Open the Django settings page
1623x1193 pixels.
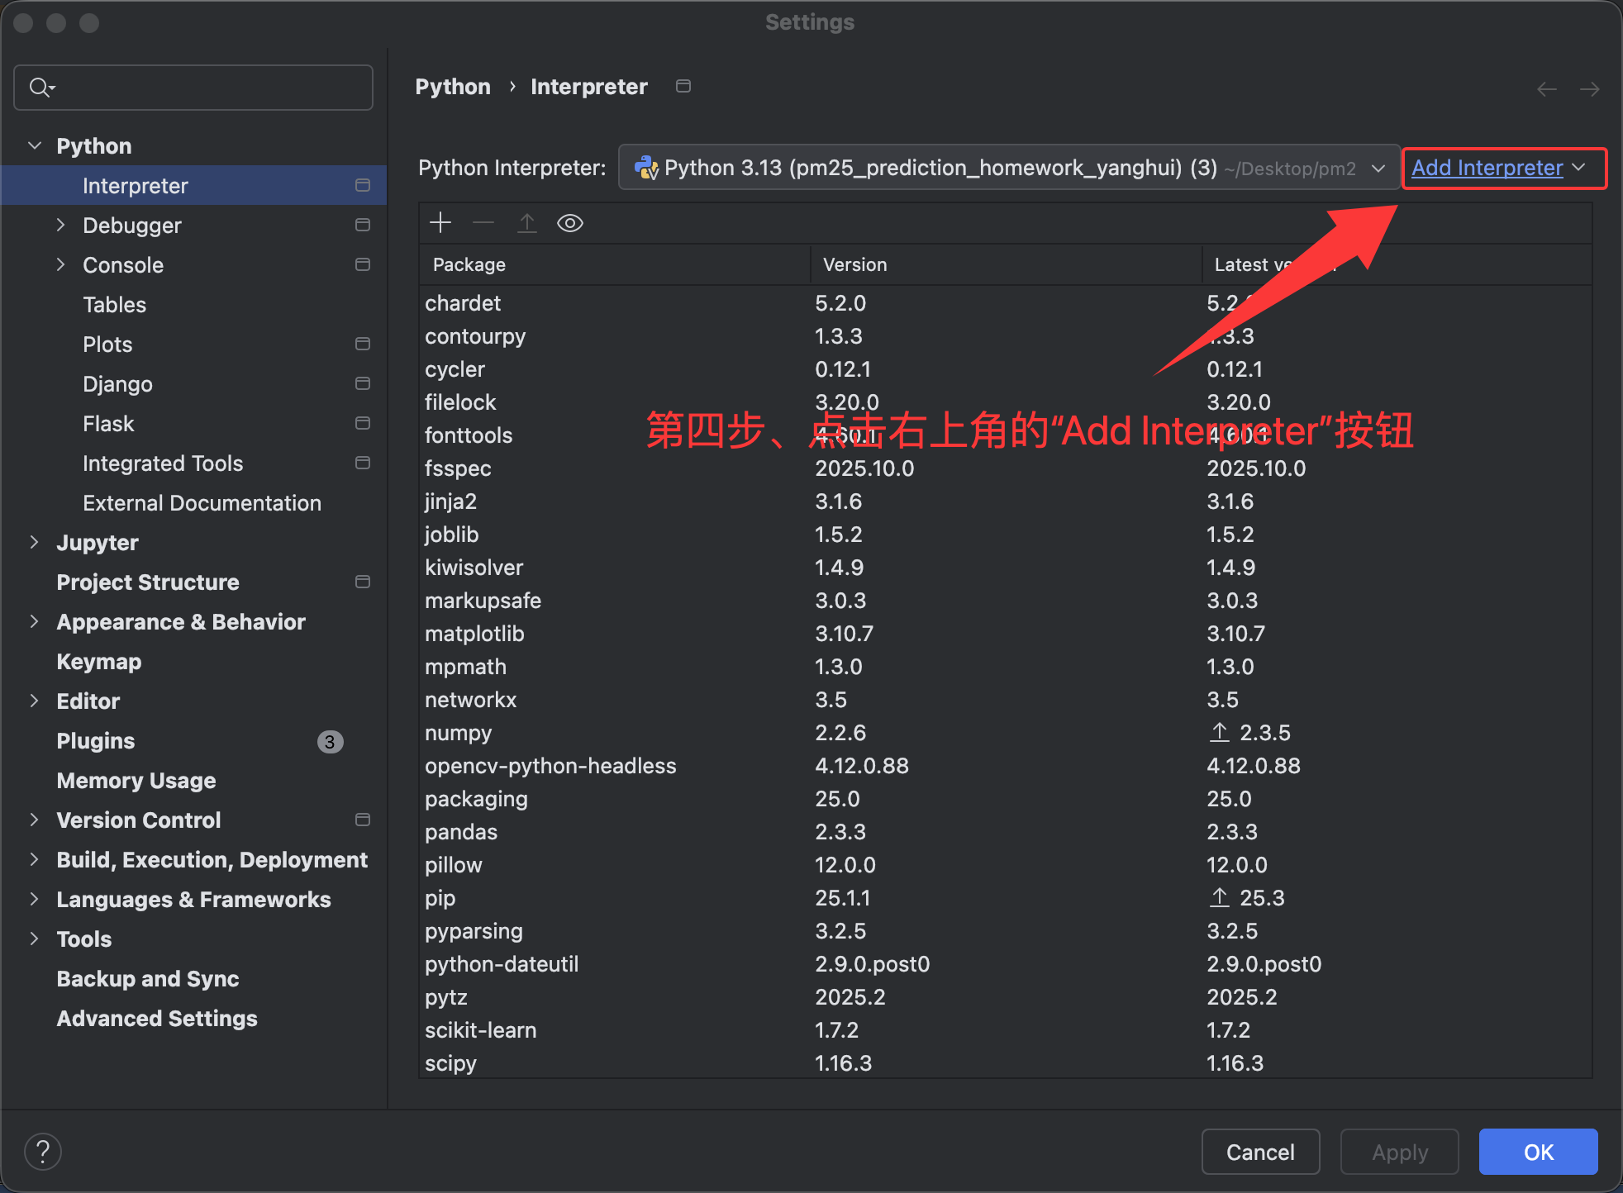coord(117,383)
